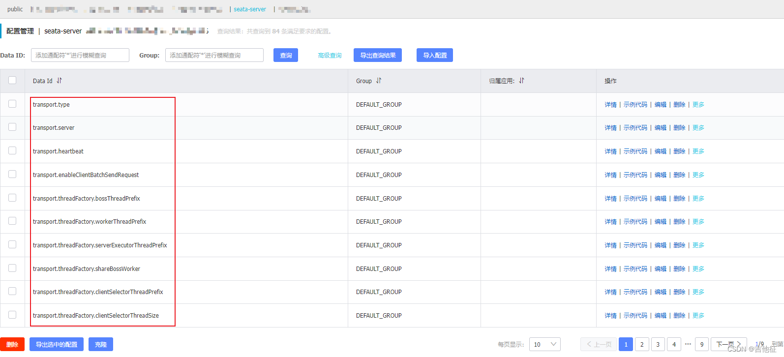Click the 克隆 clone button
This screenshot has width=784, height=357.
(101, 344)
